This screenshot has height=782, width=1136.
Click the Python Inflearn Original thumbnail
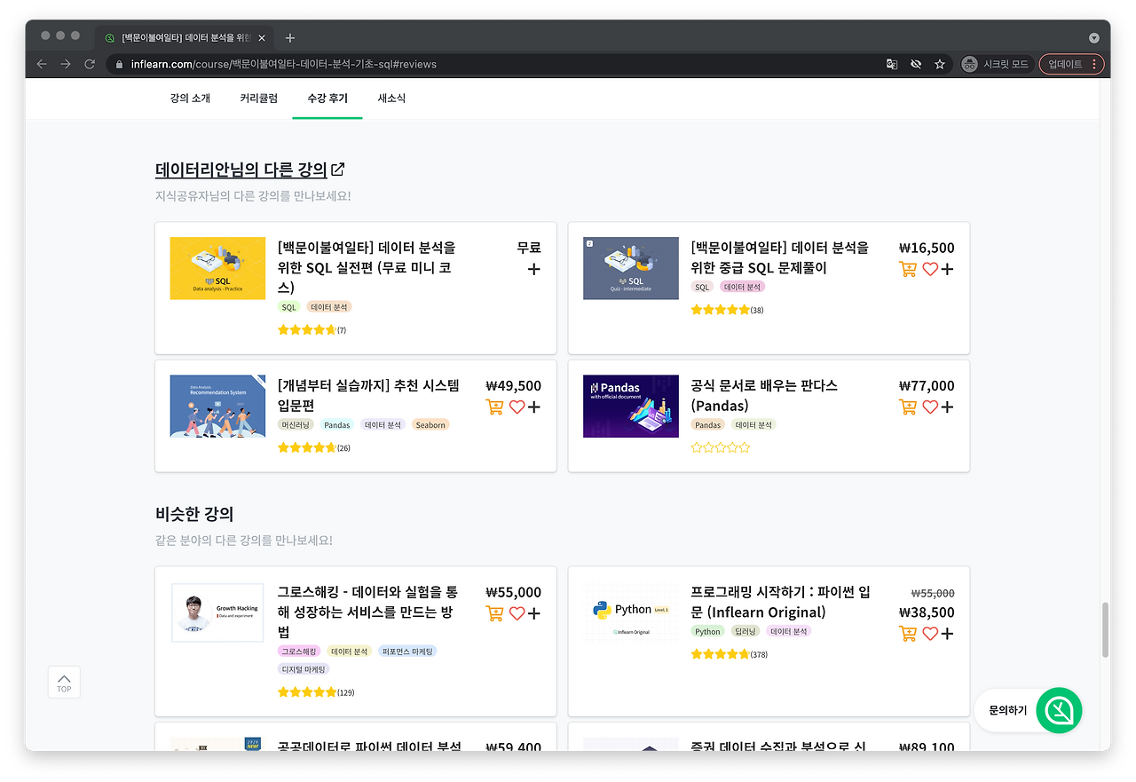(x=631, y=612)
